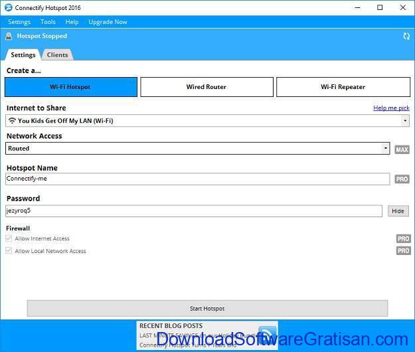Screen dimensions: 415x352
Task: Expand the Internet to Share dropdown arrow
Action: [405, 121]
